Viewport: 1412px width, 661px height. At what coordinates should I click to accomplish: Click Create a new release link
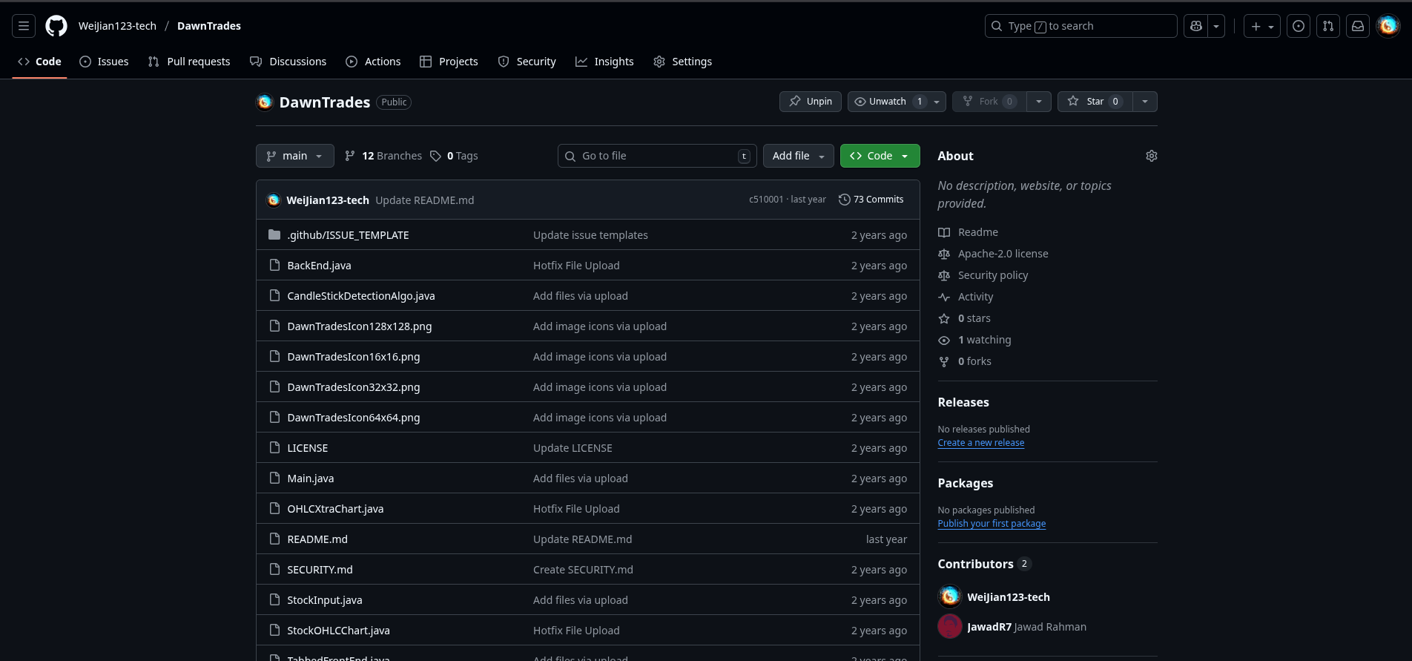[x=980, y=443]
